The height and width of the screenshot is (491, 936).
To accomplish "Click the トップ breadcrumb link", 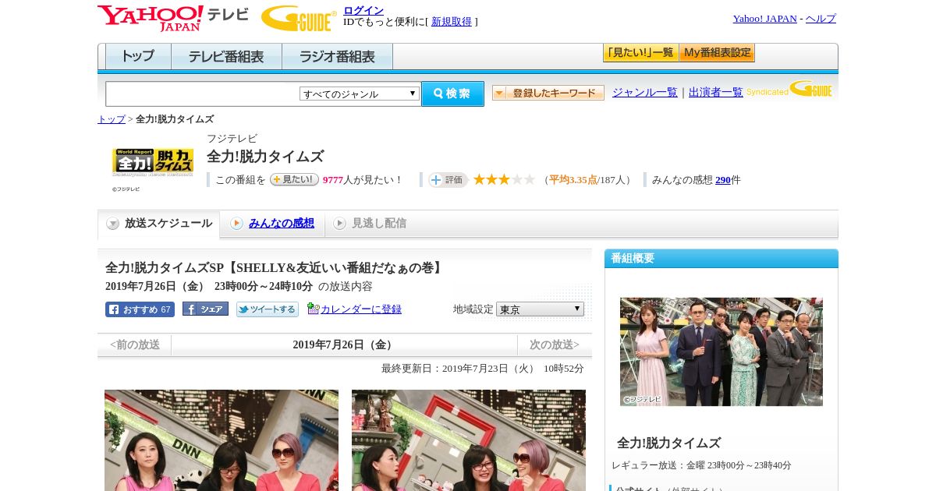I will point(112,119).
